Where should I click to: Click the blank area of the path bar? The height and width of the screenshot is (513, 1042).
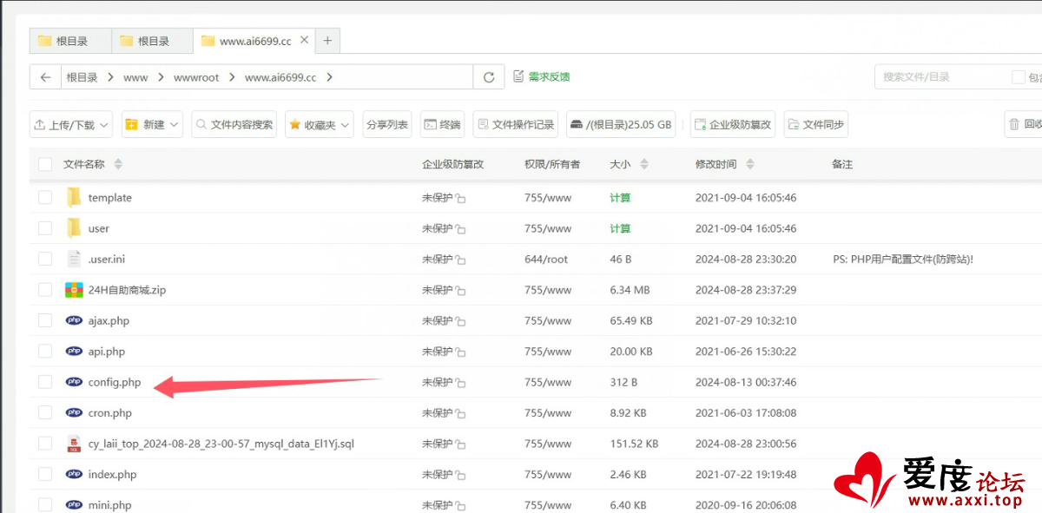pyautogui.click(x=404, y=77)
